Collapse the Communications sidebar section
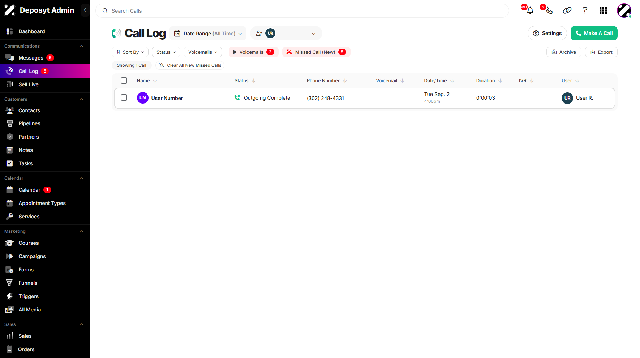Image resolution: width=640 pixels, height=358 pixels. point(81,46)
